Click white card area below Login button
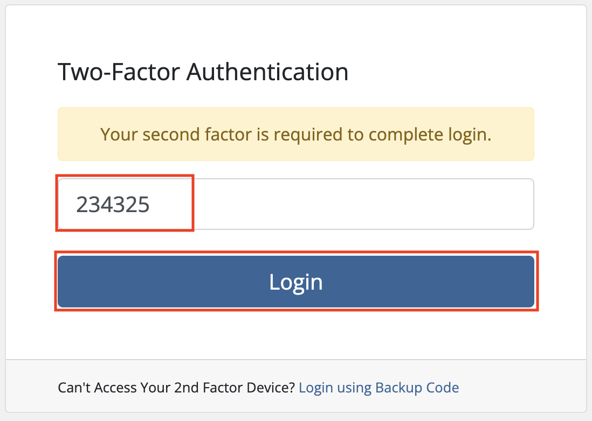Screen dimensions: 592x421 click(x=296, y=335)
